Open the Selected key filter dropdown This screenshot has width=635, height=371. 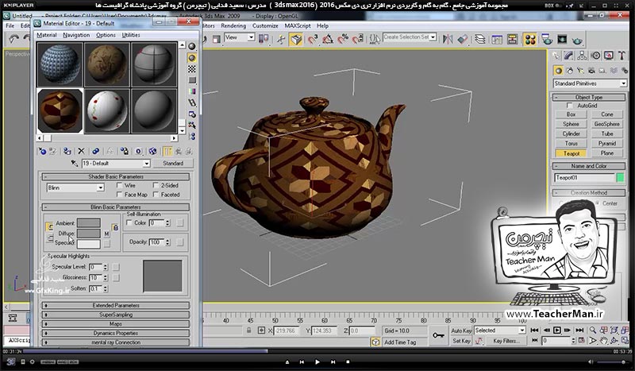500,330
